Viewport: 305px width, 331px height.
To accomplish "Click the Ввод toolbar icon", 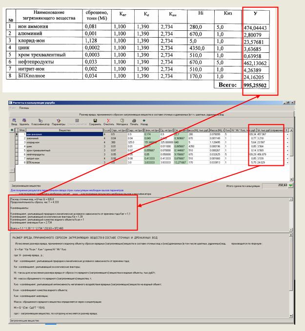I will (14, 120).
